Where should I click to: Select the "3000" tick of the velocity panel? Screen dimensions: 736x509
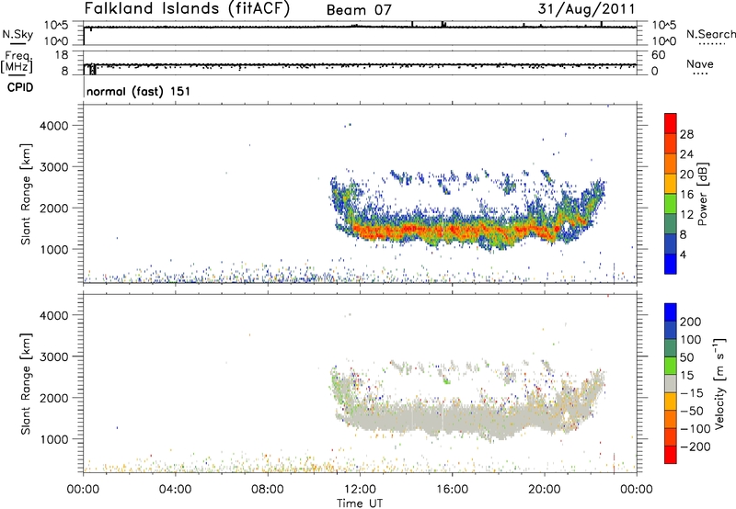pos(53,356)
